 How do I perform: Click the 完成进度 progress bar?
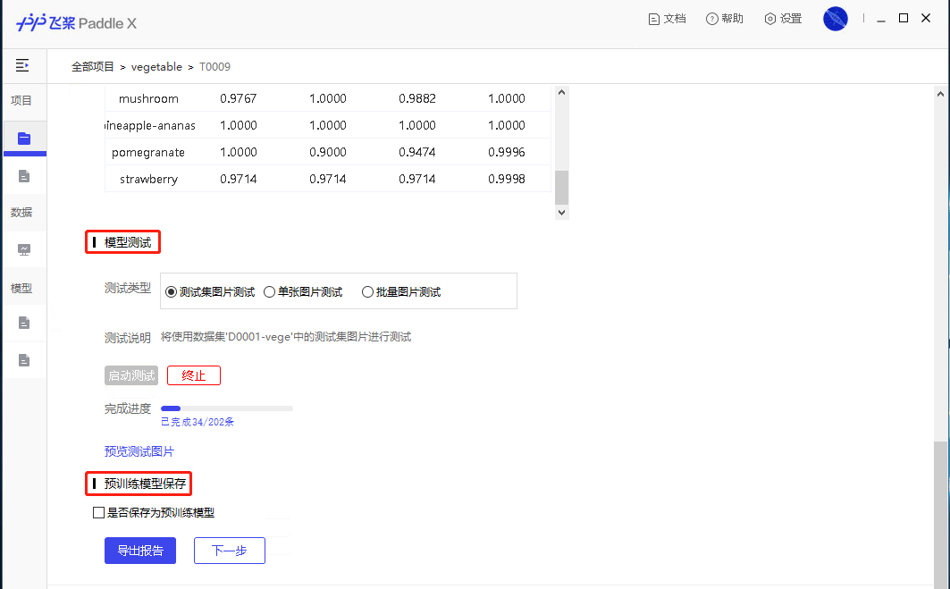(226, 408)
